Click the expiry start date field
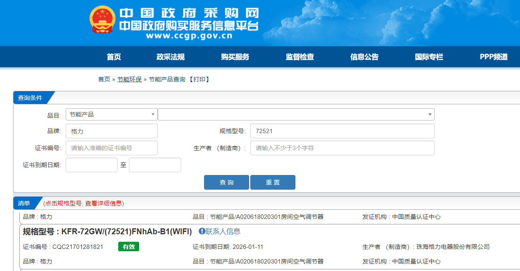This screenshot has width=520, height=271. point(91,165)
